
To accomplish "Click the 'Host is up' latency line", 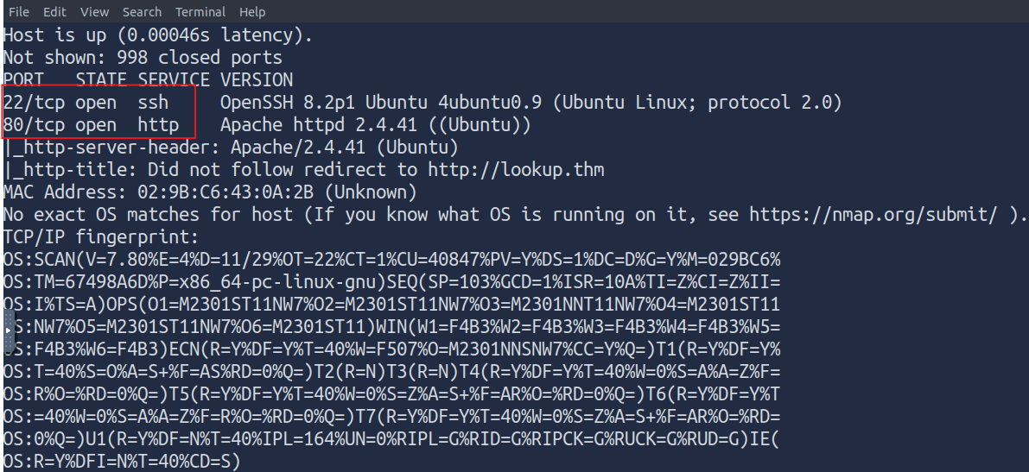I will [x=158, y=35].
